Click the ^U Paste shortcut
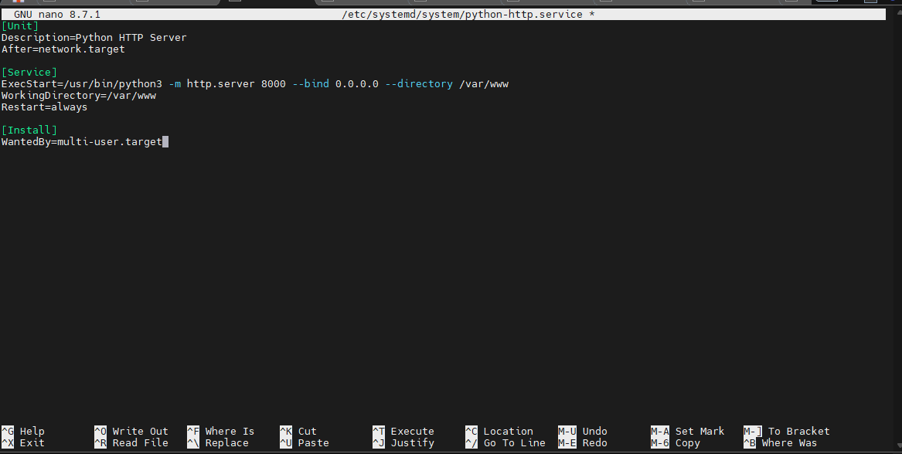Screen dimensions: 902x454 point(305,442)
